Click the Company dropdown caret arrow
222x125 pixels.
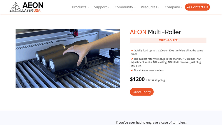tap(182, 7)
